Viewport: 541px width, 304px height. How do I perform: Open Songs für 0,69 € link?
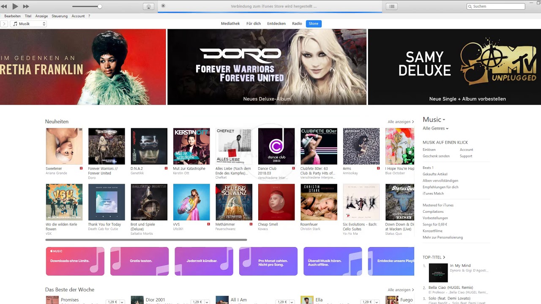click(435, 225)
